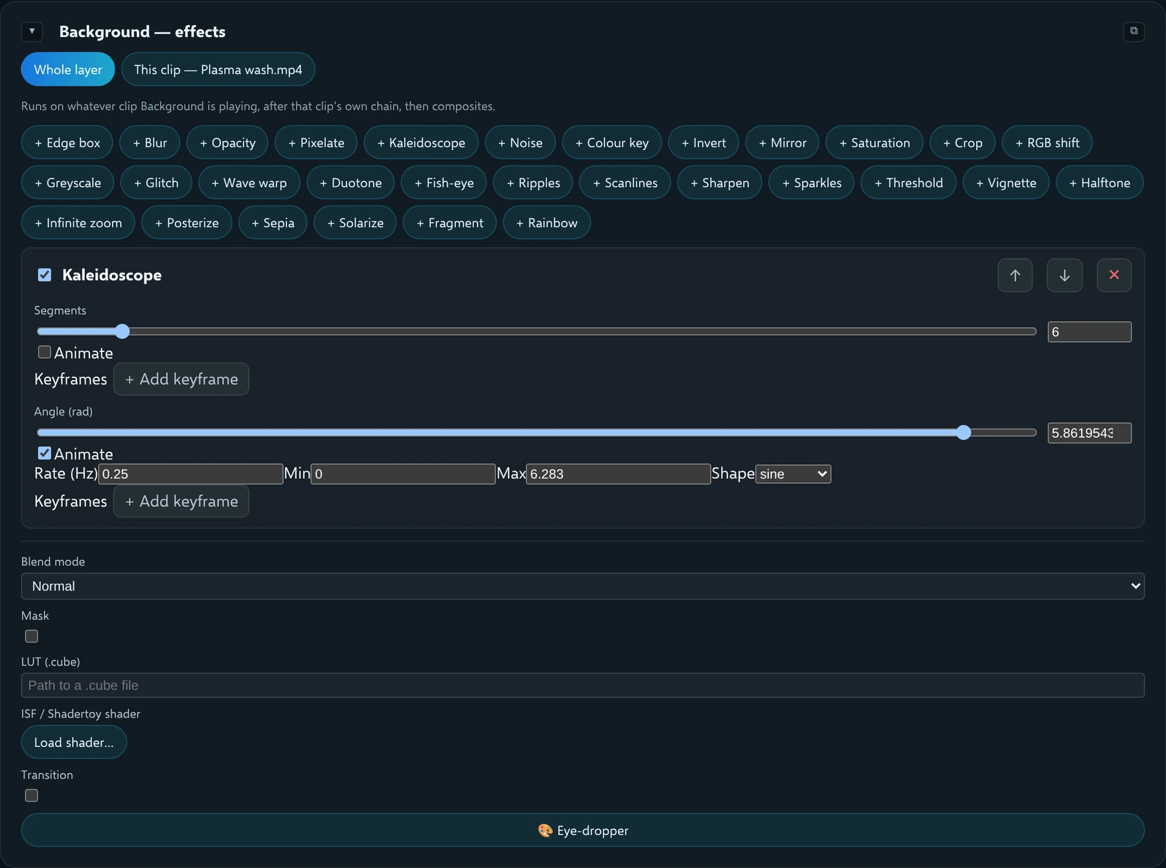This screenshot has width=1166, height=868.
Task: Enable the Transition checkbox
Action: pos(32,796)
